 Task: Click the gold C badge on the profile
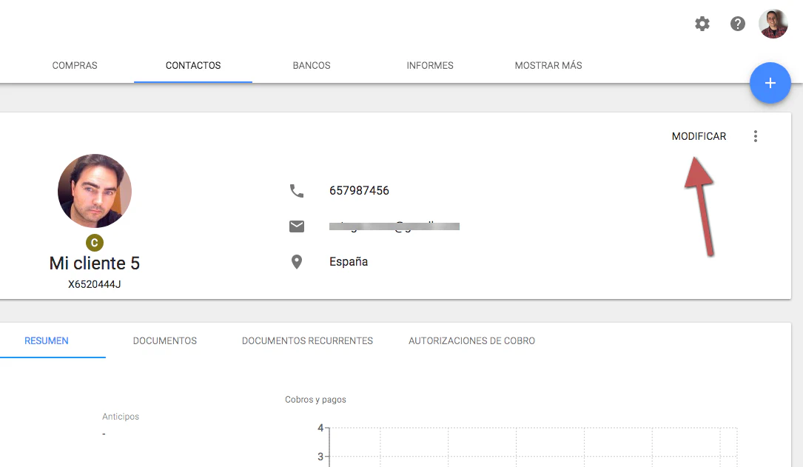(95, 242)
